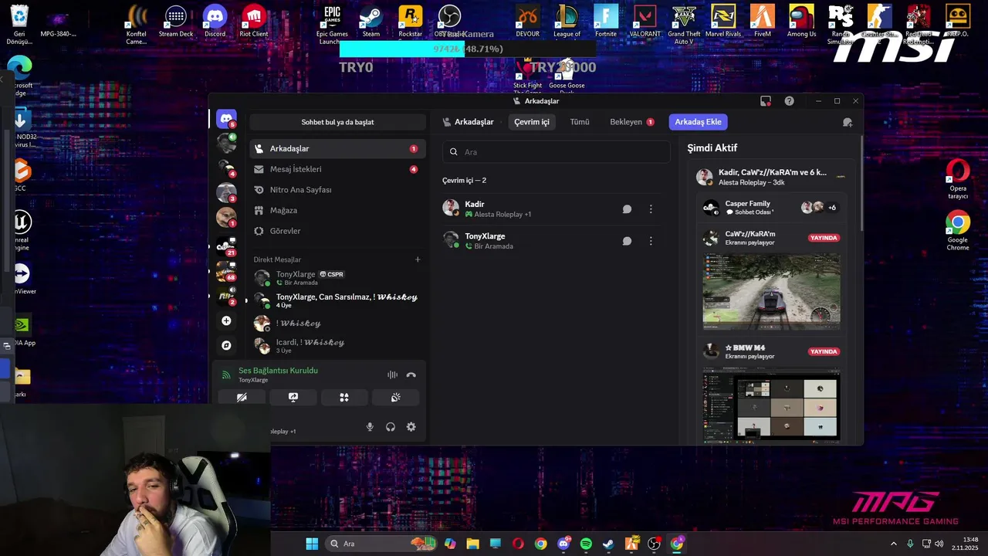Open File Explorer from the taskbar

(472, 544)
